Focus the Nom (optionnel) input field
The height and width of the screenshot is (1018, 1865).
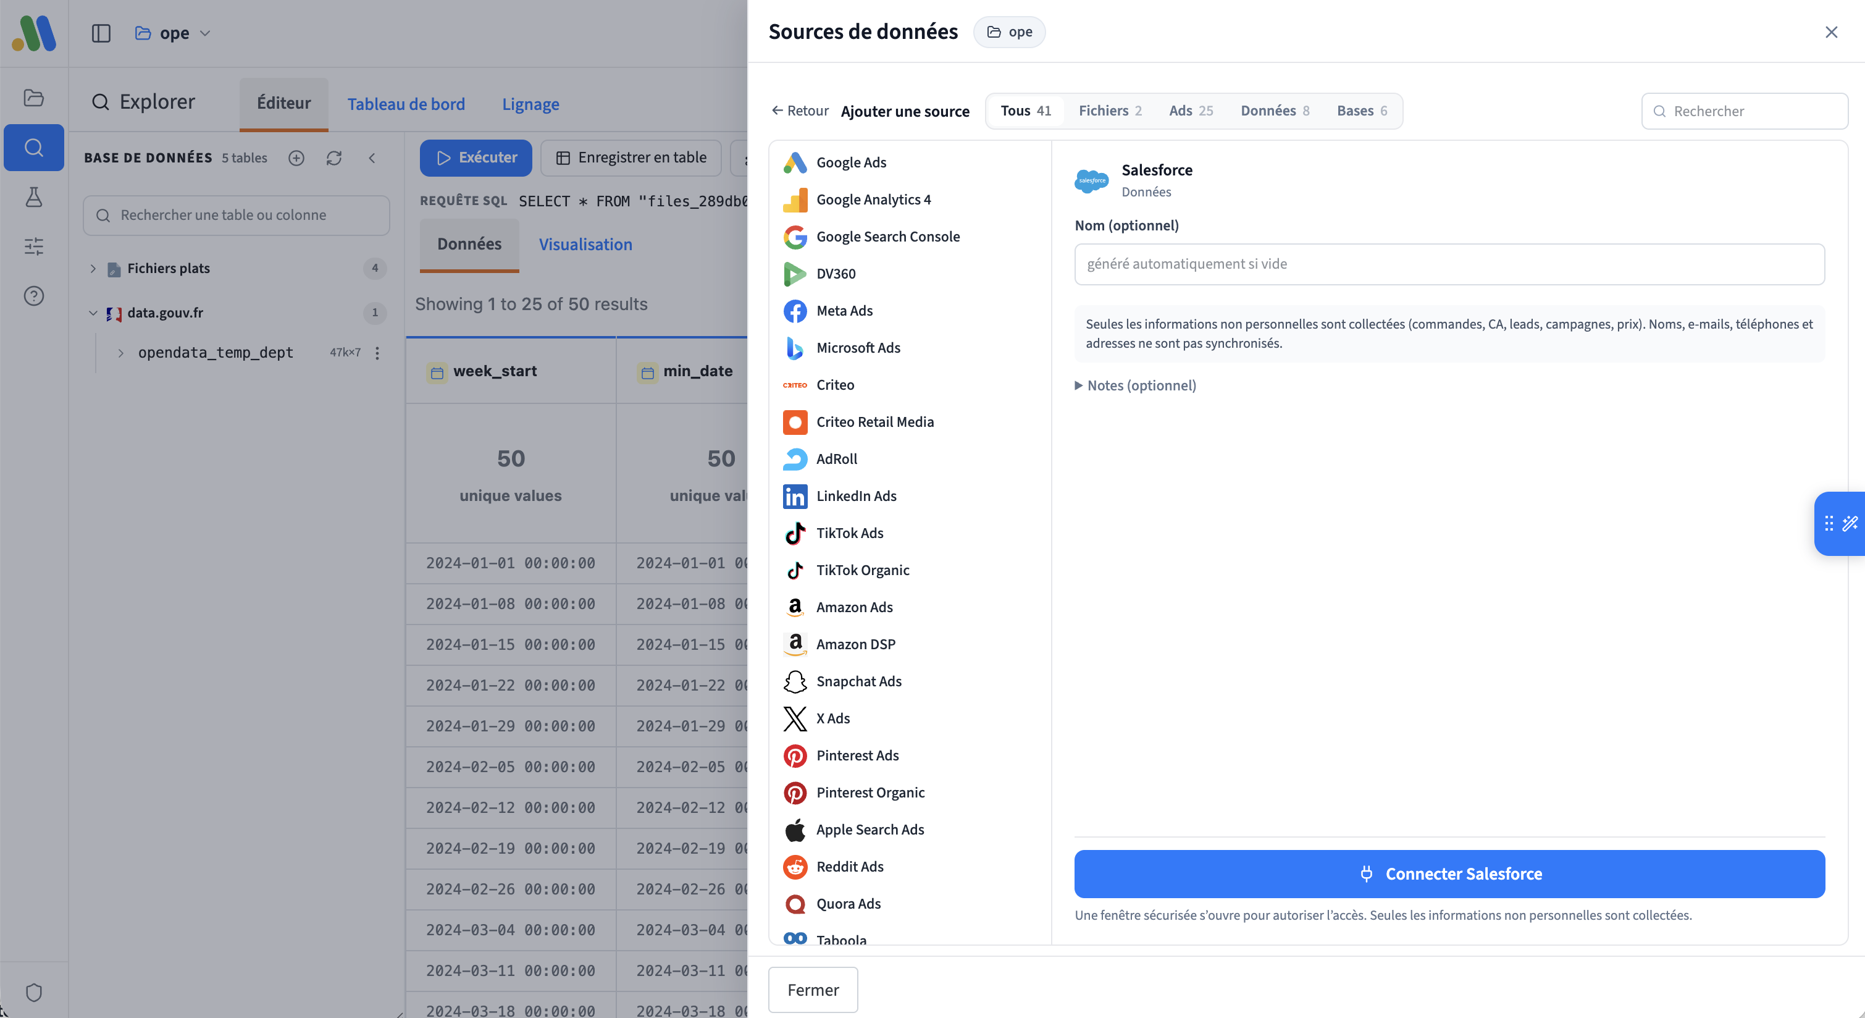(x=1449, y=264)
